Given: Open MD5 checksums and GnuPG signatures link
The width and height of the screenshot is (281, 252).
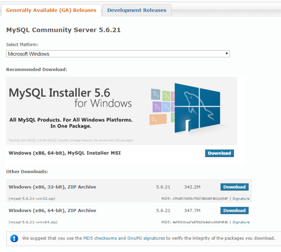Looking at the screenshot, I should pyautogui.click(x=124, y=238).
